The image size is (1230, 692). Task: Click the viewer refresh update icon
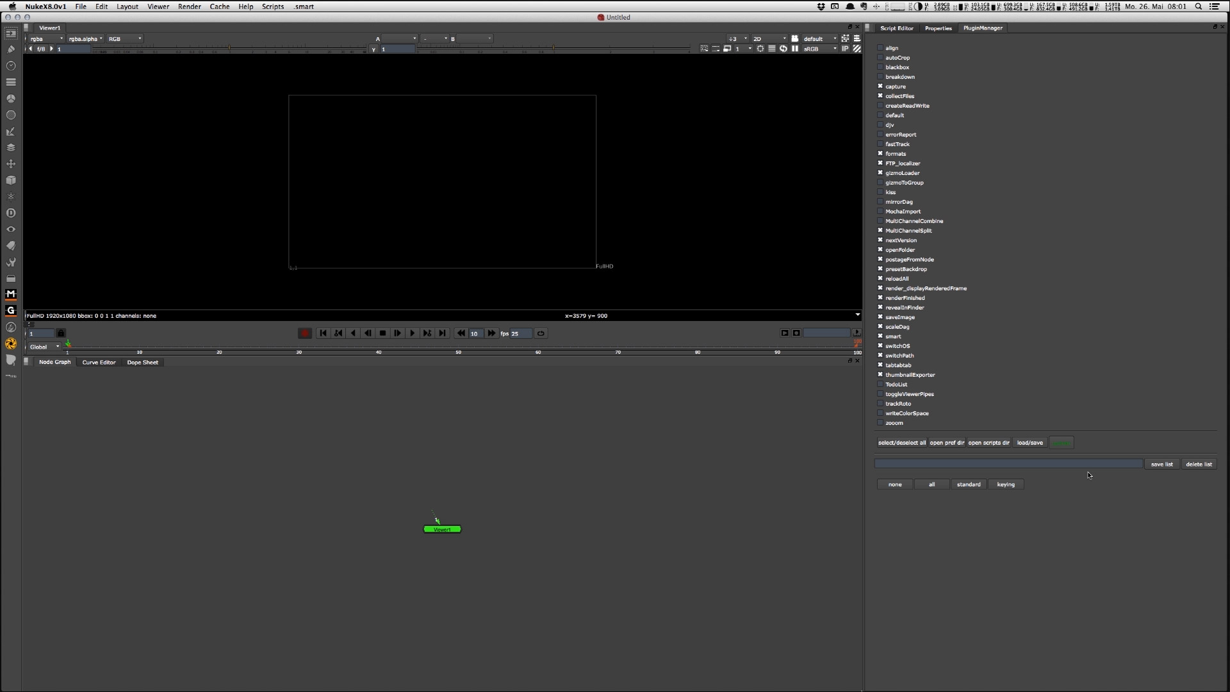[783, 49]
